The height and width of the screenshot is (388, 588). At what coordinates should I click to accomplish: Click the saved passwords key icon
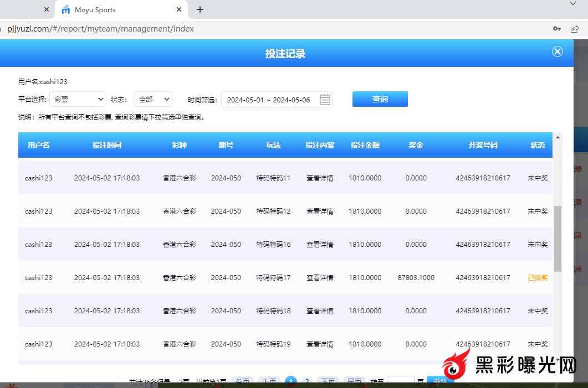coord(556,29)
